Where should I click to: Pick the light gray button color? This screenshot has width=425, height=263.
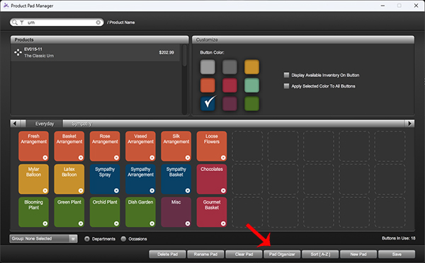208,67
